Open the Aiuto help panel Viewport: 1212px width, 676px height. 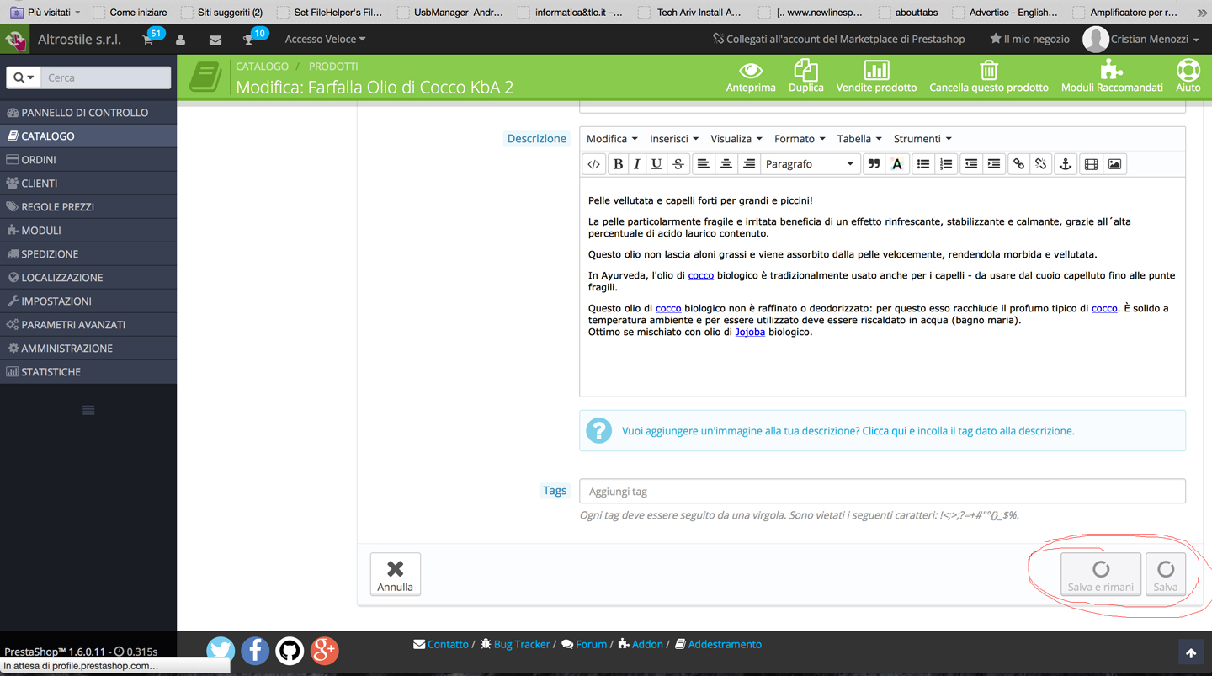1188,77
